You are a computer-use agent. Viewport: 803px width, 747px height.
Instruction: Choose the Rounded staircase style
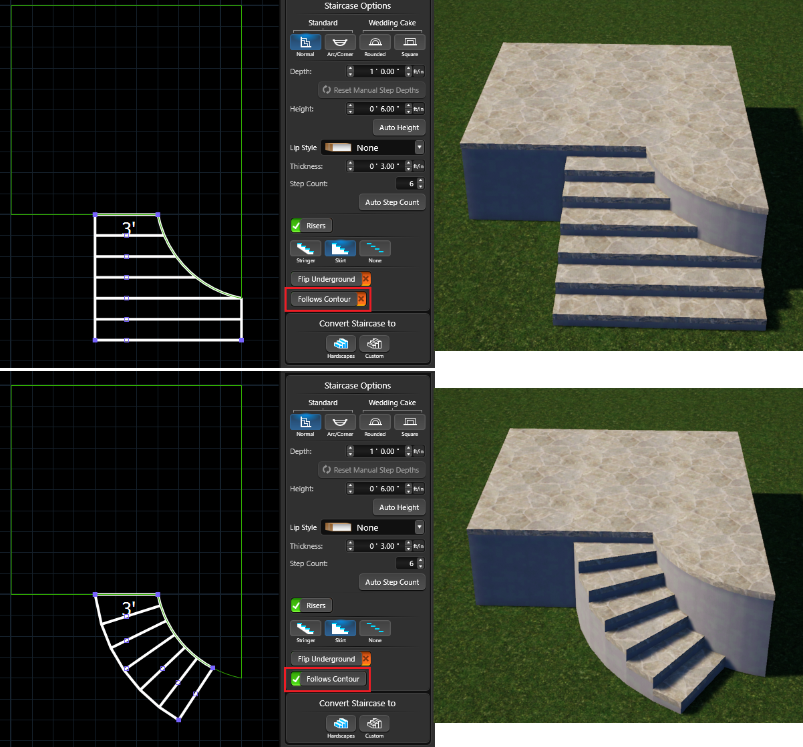point(375,41)
